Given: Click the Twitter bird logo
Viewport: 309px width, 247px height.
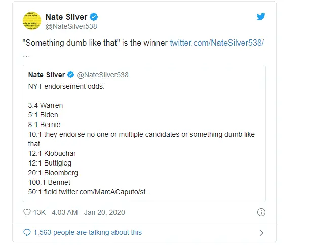Looking at the screenshot, I should pyautogui.click(x=261, y=17).
